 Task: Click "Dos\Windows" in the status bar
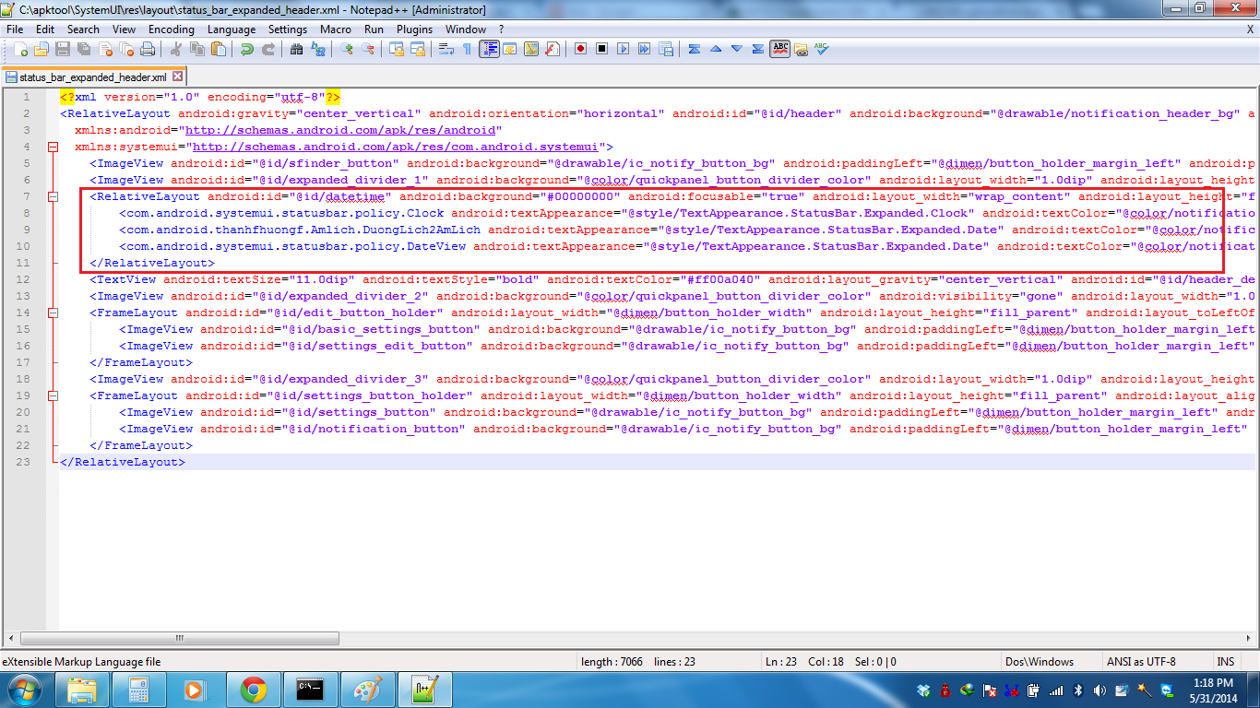[1039, 662]
